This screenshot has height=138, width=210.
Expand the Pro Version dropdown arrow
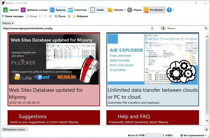point(164,10)
